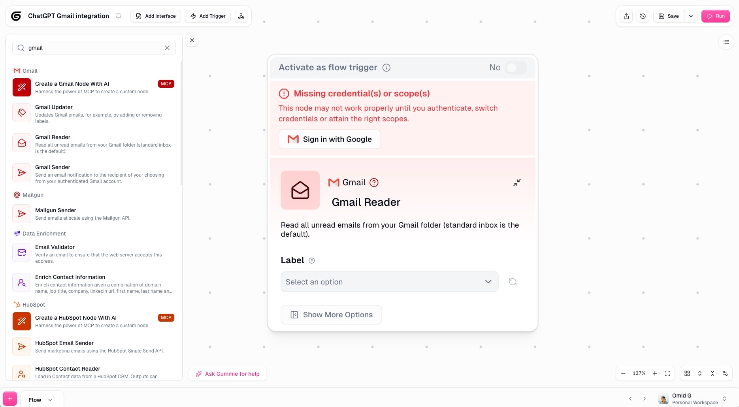Click the grid layout icon
The height and width of the screenshot is (407, 739).
(x=687, y=373)
